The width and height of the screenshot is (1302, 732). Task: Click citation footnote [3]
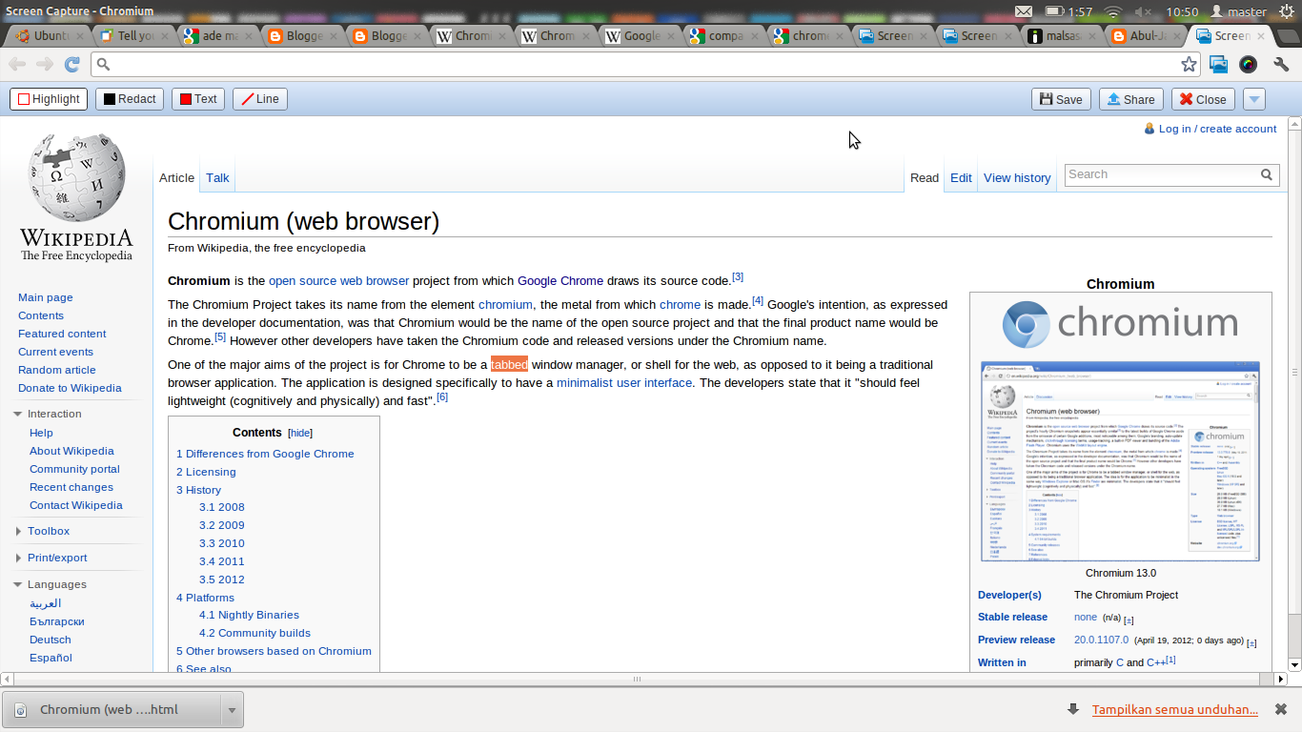pos(737,276)
